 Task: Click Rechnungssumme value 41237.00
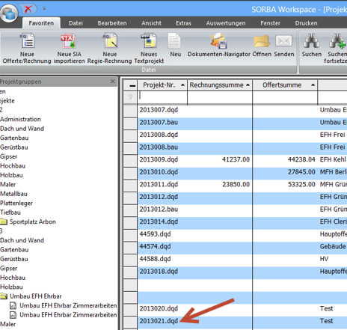coord(236,159)
